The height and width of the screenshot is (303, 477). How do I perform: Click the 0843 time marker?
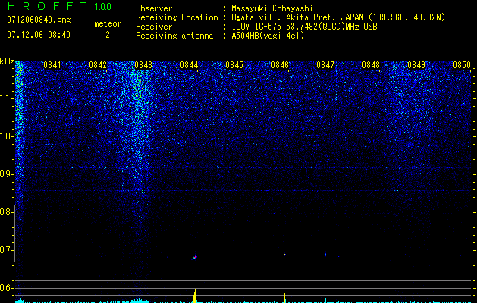[143, 65]
